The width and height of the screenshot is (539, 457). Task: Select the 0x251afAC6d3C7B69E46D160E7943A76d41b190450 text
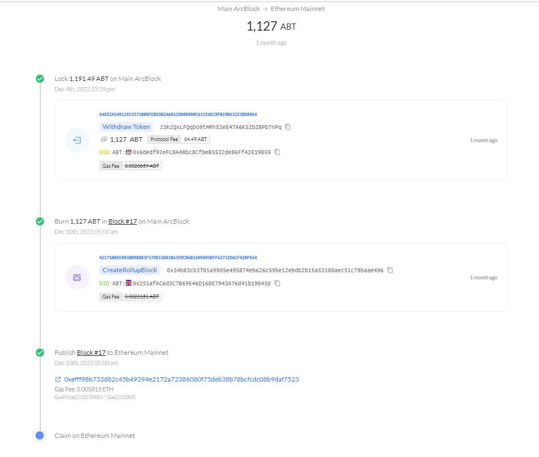202,283
